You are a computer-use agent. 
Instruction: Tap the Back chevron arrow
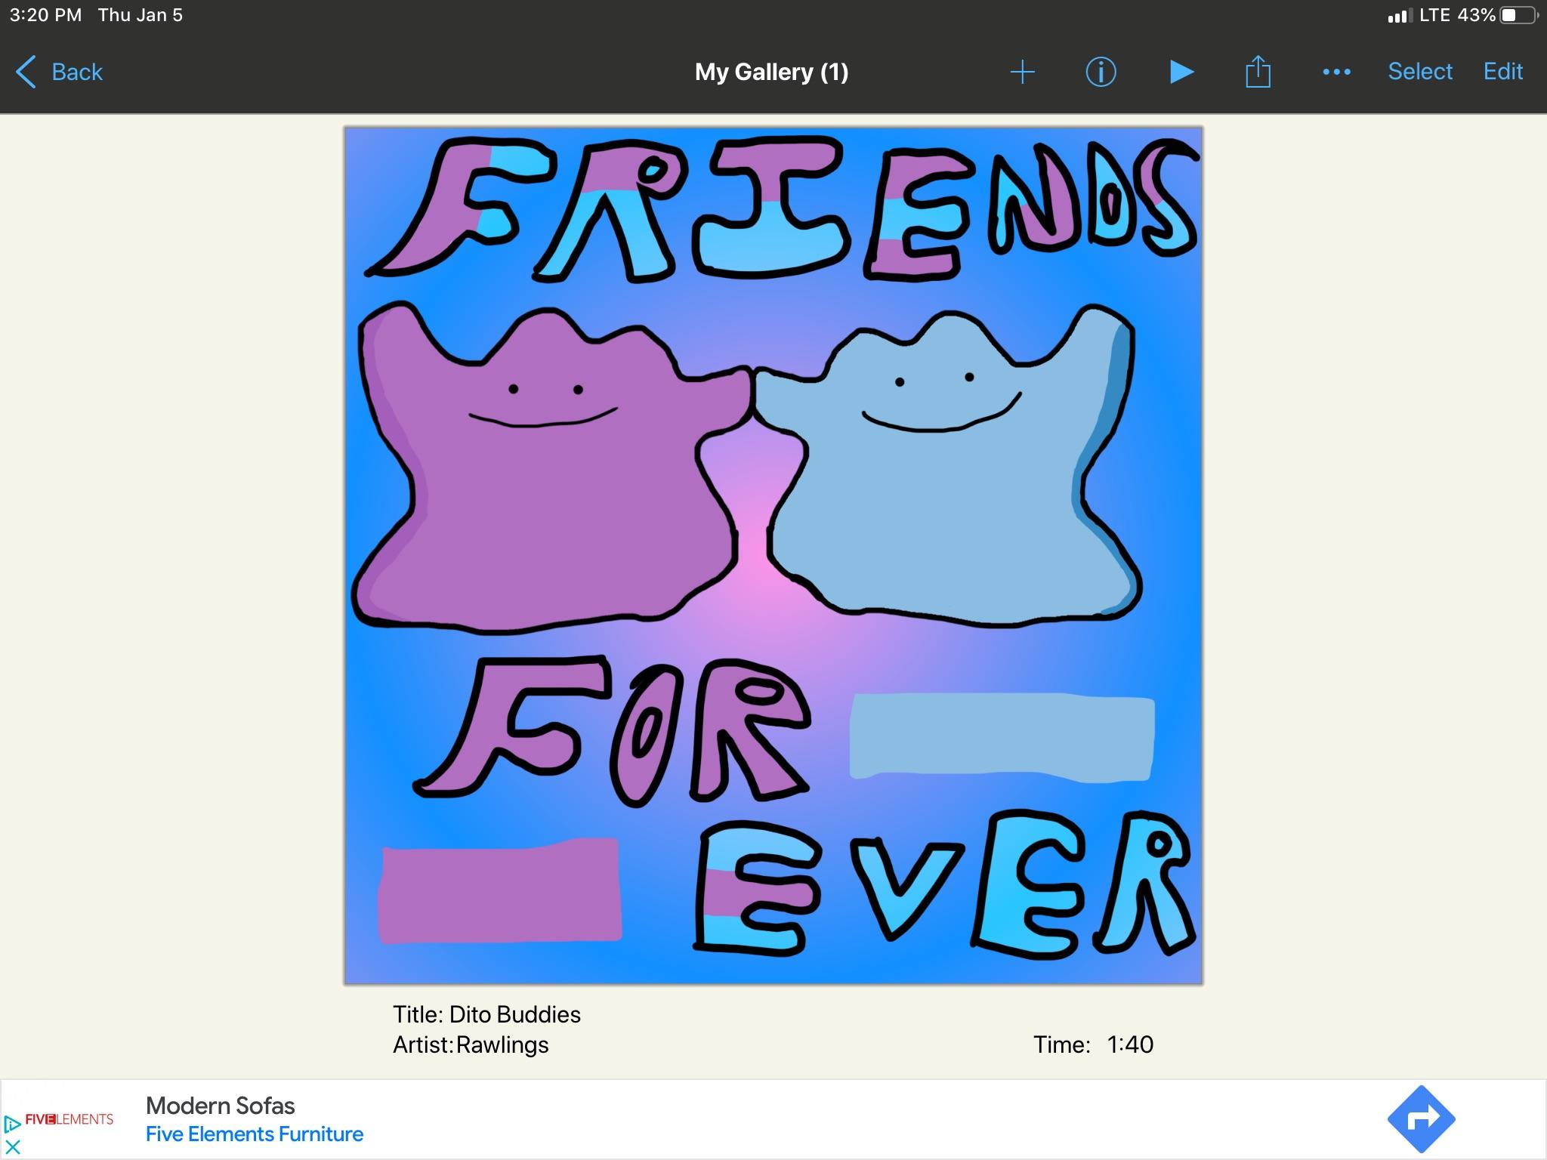[x=26, y=72]
